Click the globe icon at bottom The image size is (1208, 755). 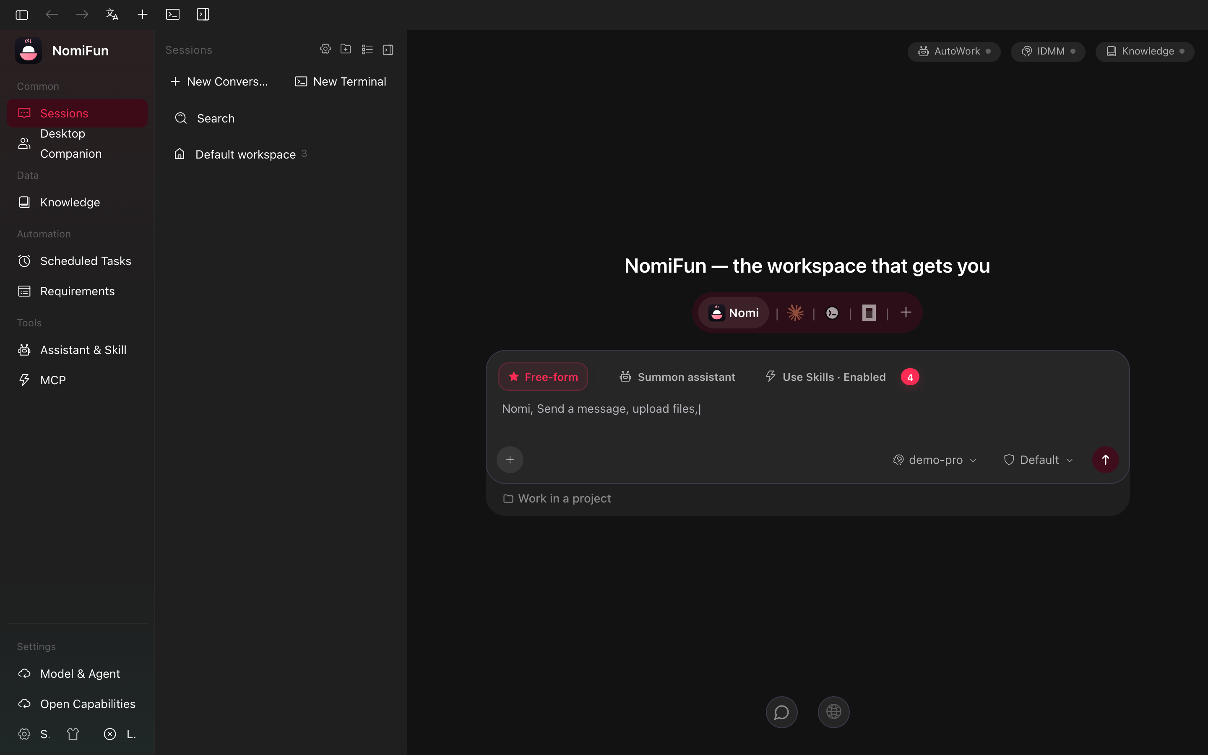click(833, 712)
